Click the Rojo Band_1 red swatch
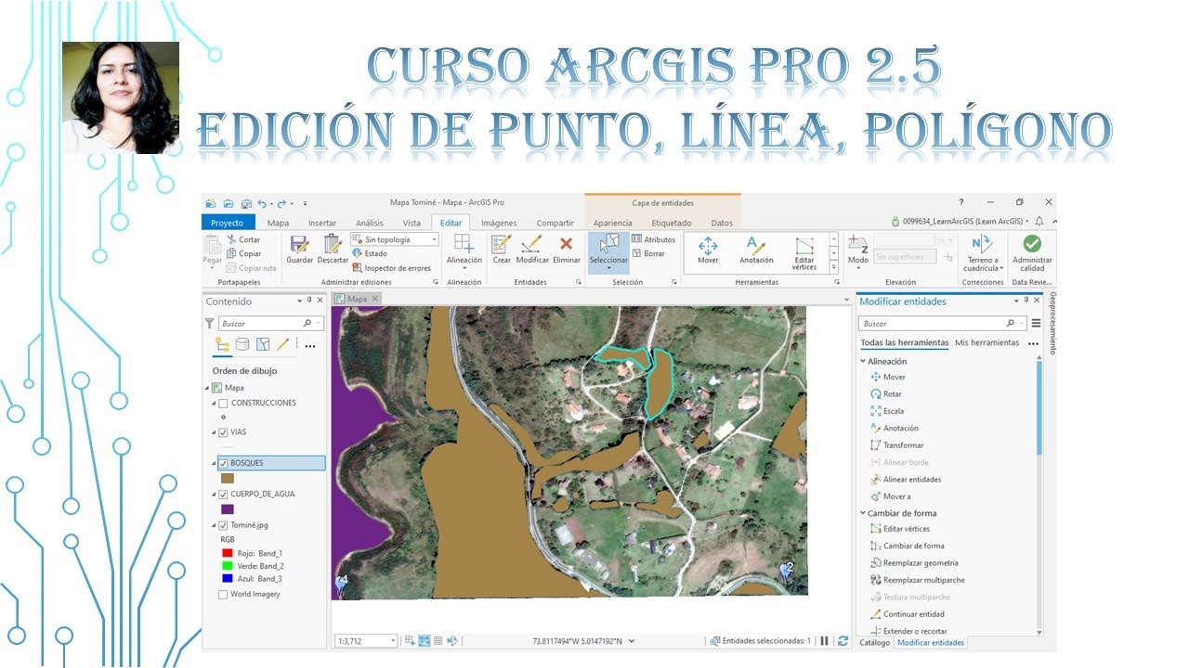1189x668 pixels. (x=227, y=553)
